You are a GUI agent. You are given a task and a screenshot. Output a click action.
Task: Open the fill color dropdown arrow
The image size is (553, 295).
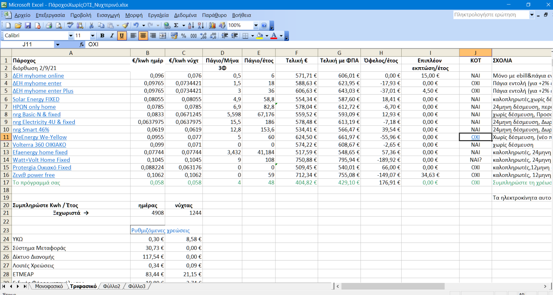266,36
